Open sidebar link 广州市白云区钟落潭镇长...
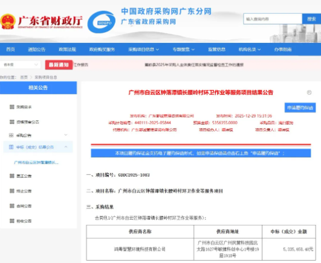321x263 pixels. click(36, 163)
